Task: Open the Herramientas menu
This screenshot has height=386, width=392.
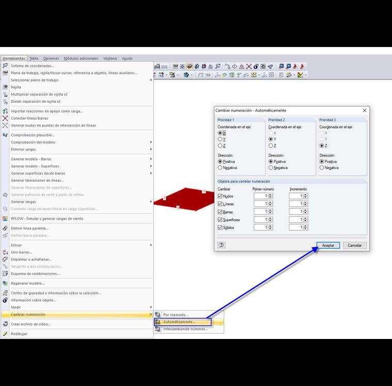Action: click(14, 58)
